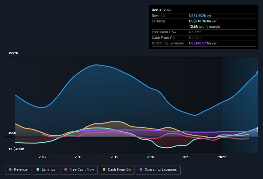Click the US$0 y-axis label

pos(12,133)
